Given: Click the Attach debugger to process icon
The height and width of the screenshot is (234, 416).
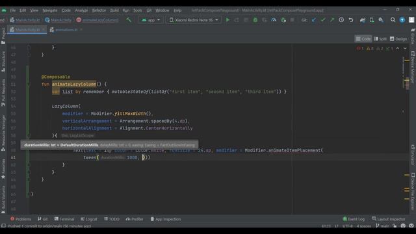Looking at the screenshot, I should [x=283, y=20].
